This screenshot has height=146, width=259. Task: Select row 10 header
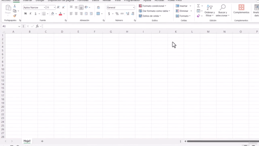pos(3,69)
